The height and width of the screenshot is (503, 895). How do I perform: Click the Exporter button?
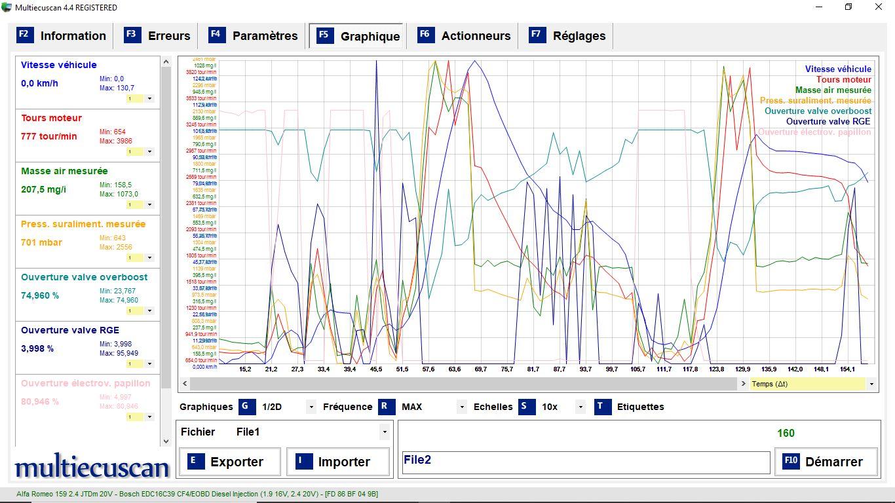pyautogui.click(x=230, y=462)
